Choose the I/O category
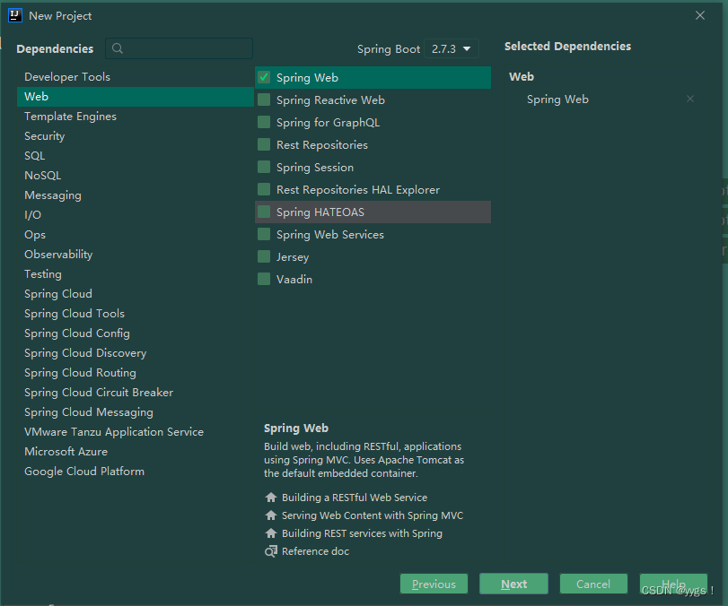Viewport: 728px width, 606px height. [x=136, y=214]
